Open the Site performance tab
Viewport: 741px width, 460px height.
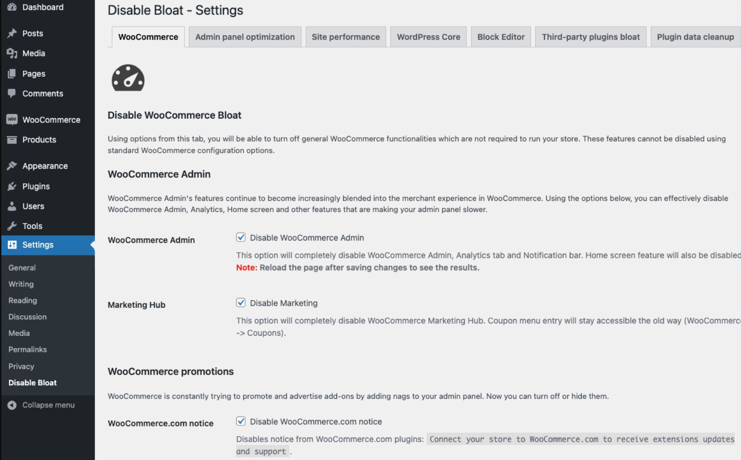[x=346, y=37]
